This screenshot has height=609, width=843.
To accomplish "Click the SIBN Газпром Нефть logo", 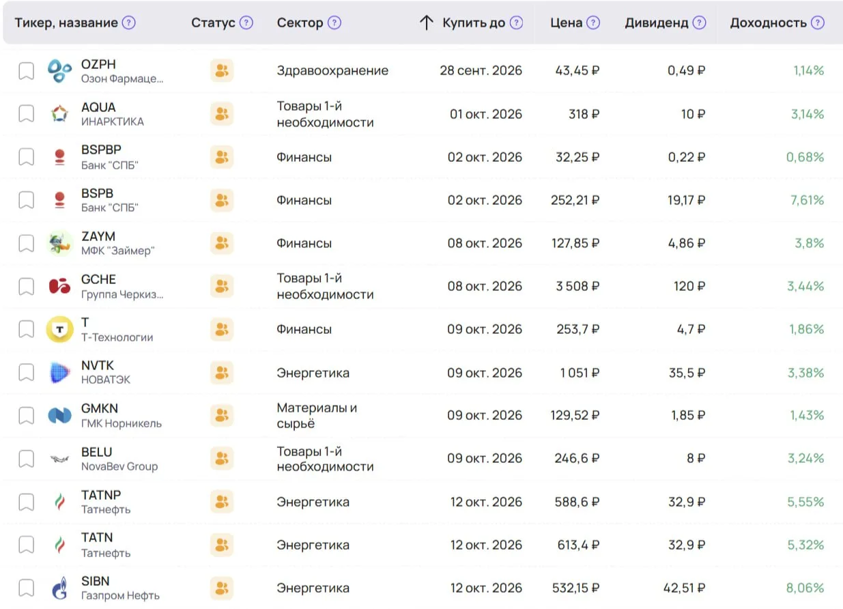I will 59,589.
